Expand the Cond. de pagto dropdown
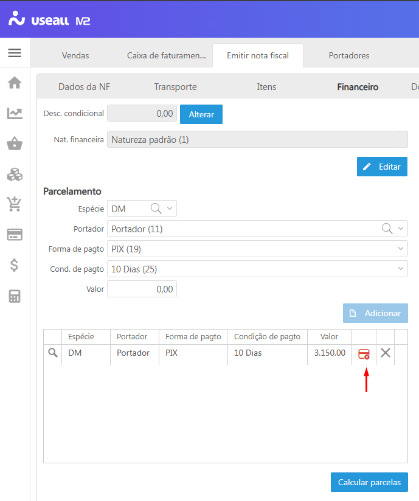The height and width of the screenshot is (501, 419). (x=401, y=269)
